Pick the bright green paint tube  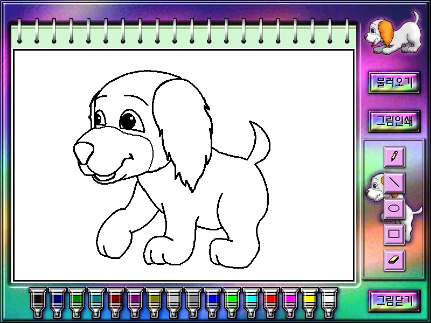click(232, 303)
